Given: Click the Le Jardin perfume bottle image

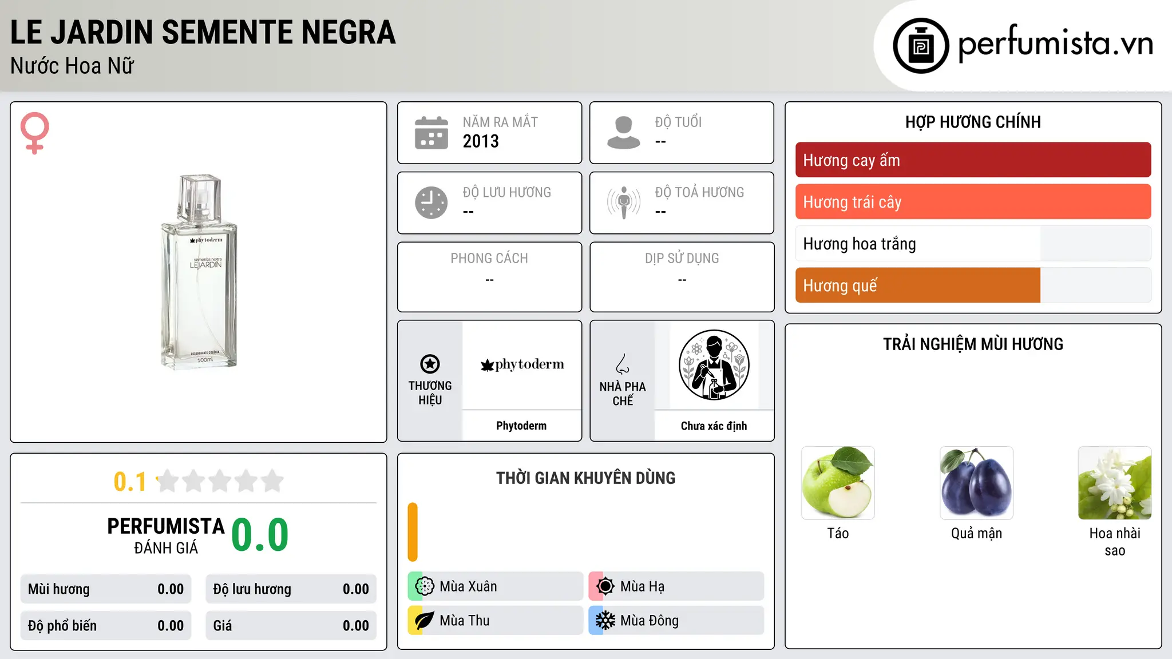Looking at the screenshot, I should click(199, 272).
